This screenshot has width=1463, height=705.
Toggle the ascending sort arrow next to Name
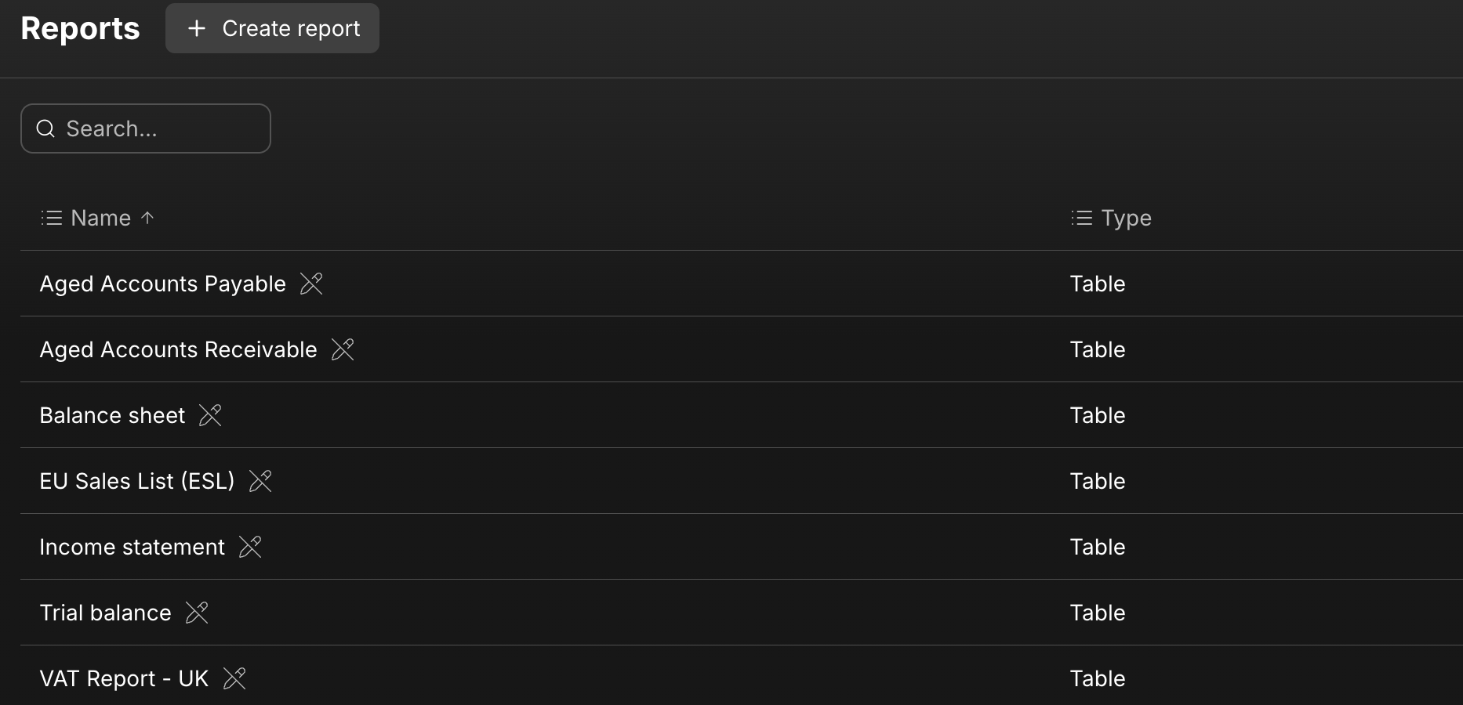(147, 218)
